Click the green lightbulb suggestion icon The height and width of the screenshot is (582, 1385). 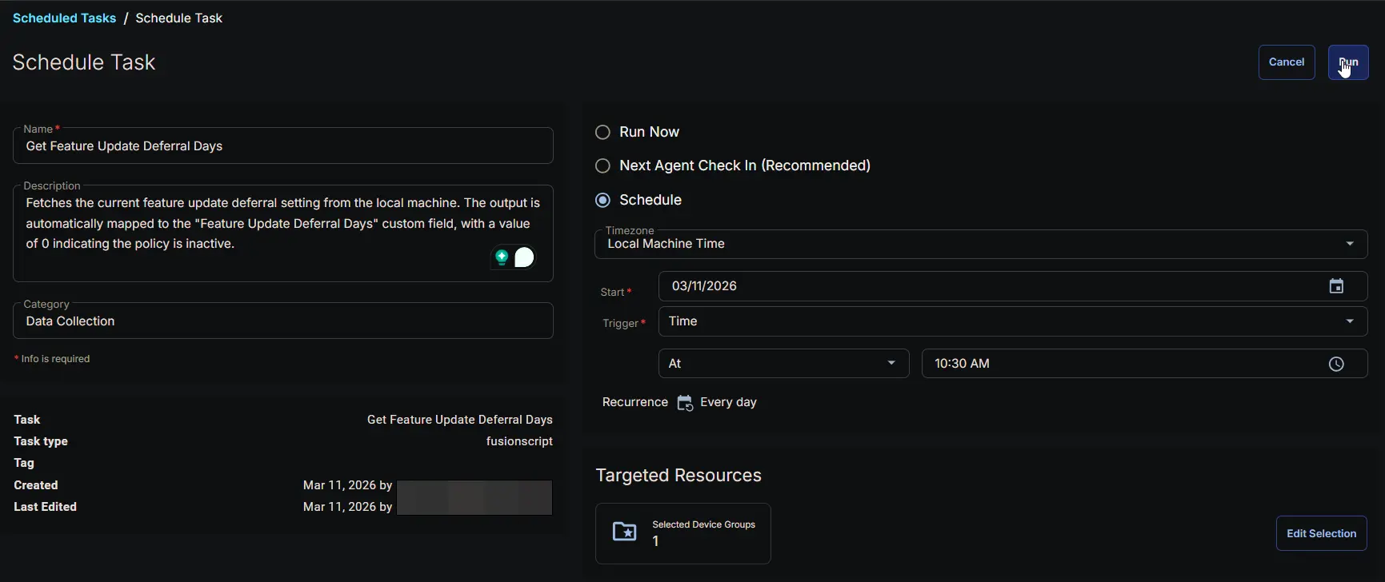502,257
